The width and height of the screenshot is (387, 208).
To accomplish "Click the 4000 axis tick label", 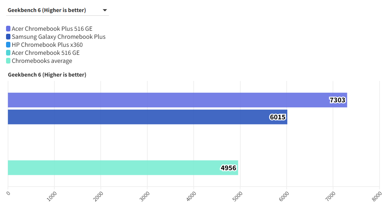I will [x=191, y=196].
